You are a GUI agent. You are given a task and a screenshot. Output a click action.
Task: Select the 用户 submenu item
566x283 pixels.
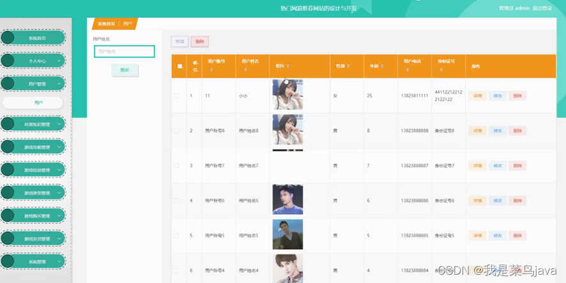(x=33, y=103)
